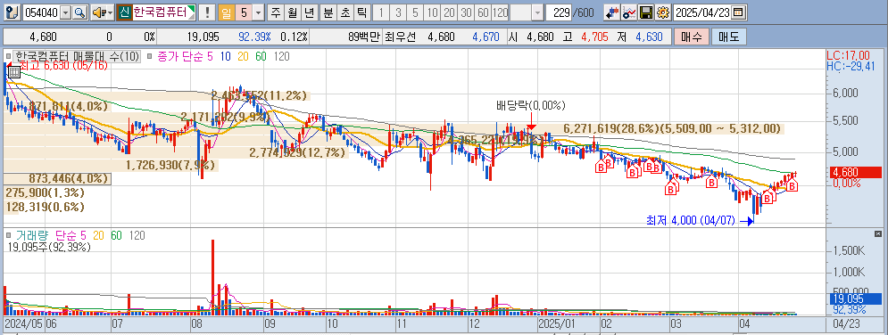This screenshot has width=888, height=335.
Task: Select the 30 interval button
Action: (466, 12)
